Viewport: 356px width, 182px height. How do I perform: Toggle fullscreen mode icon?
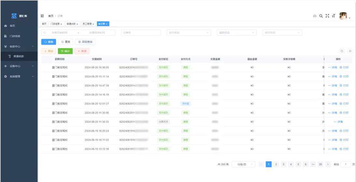click(x=327, y=16)
